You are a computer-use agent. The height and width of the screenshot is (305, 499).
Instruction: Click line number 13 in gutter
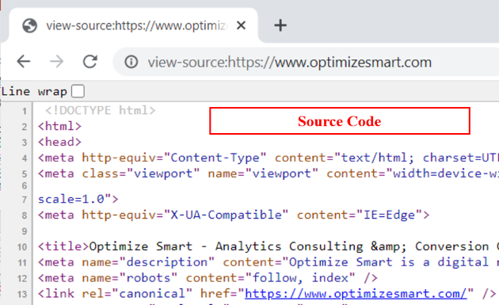point(22,294)
